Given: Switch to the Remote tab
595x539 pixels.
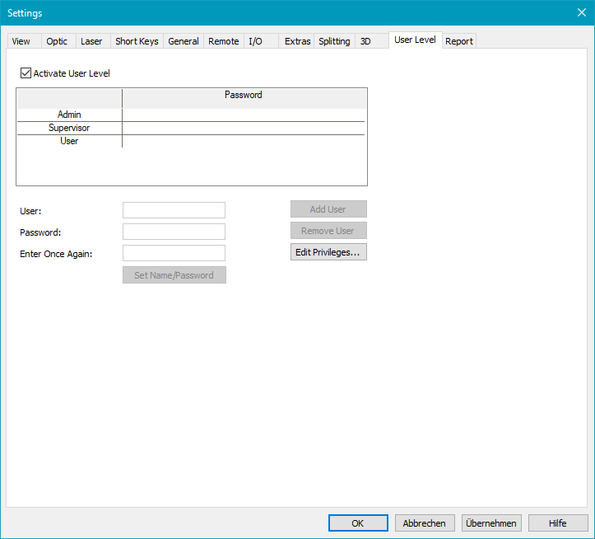Looking at the screenshot, I should (224, 41).
